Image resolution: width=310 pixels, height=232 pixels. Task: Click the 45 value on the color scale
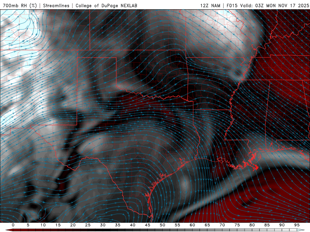(x=148, y=225)
